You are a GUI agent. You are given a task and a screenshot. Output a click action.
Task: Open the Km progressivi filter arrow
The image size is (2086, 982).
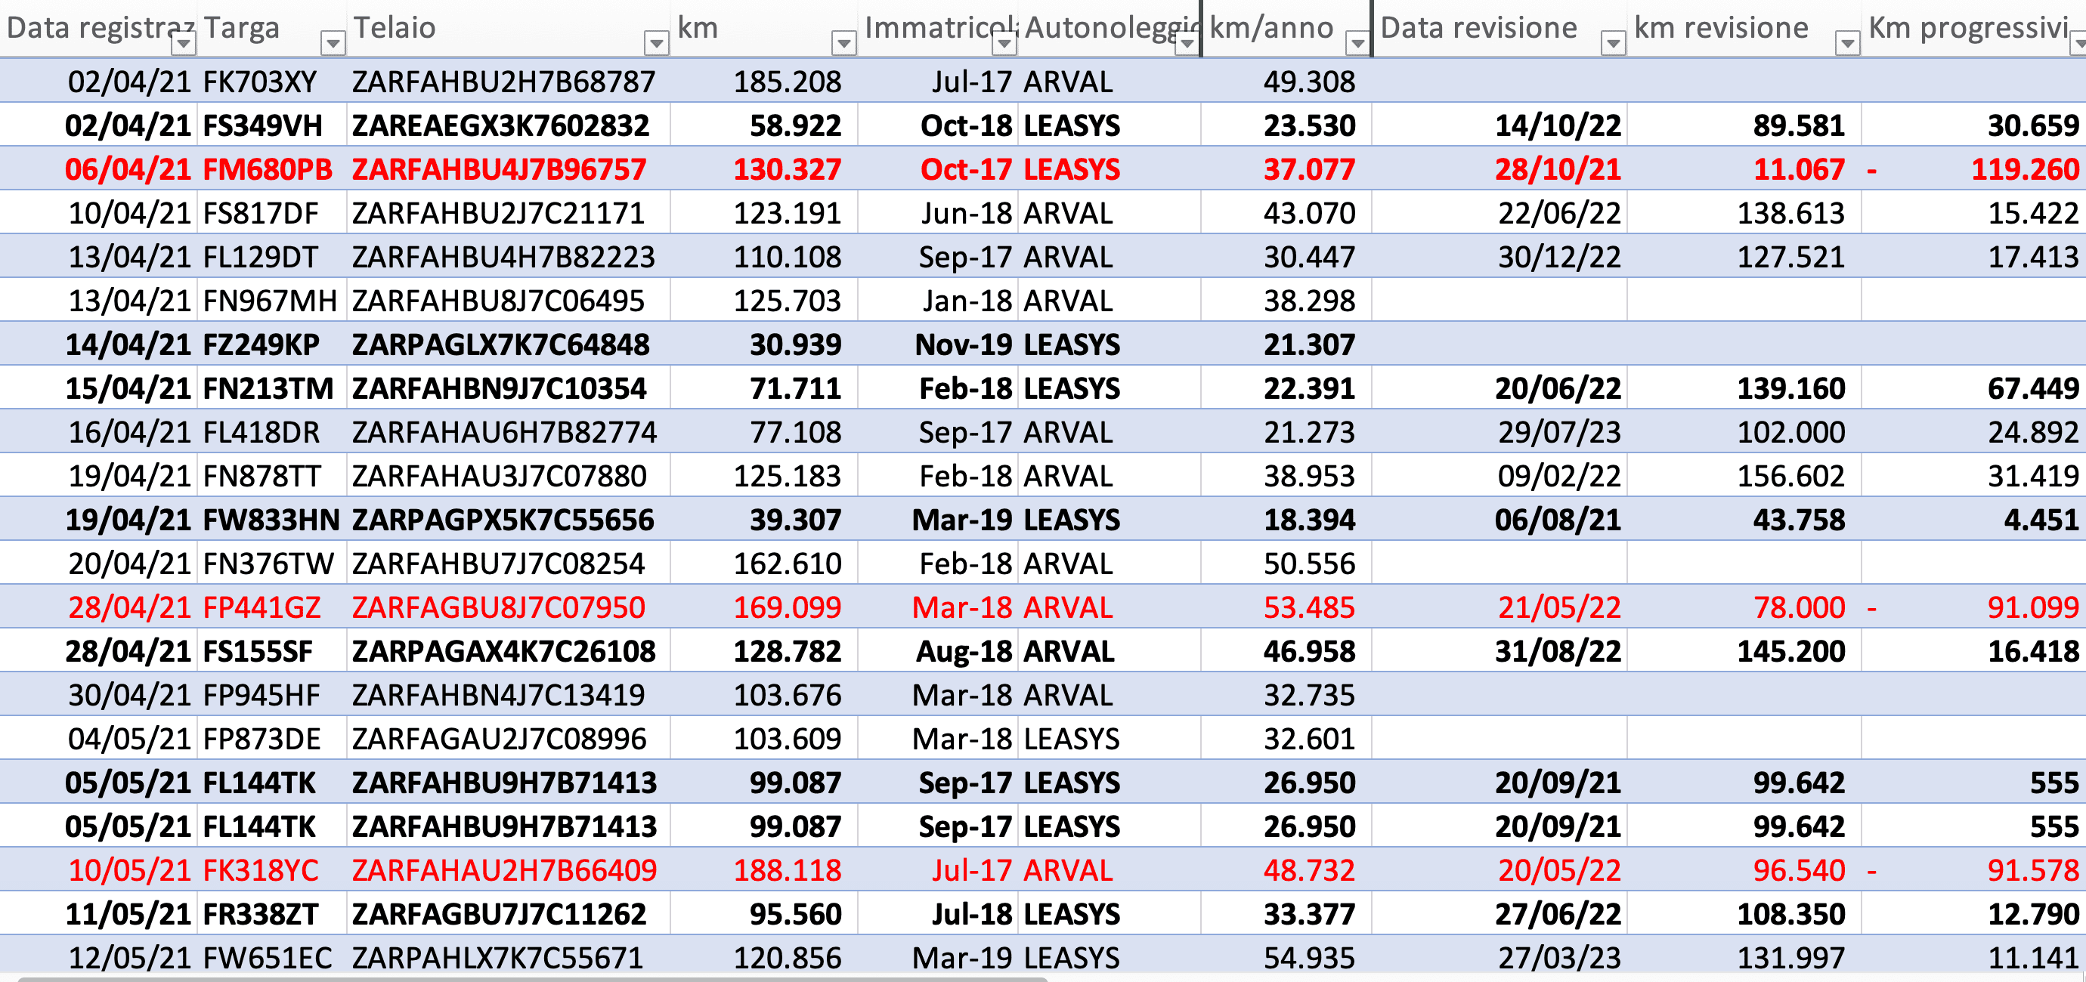(2078, 43)
